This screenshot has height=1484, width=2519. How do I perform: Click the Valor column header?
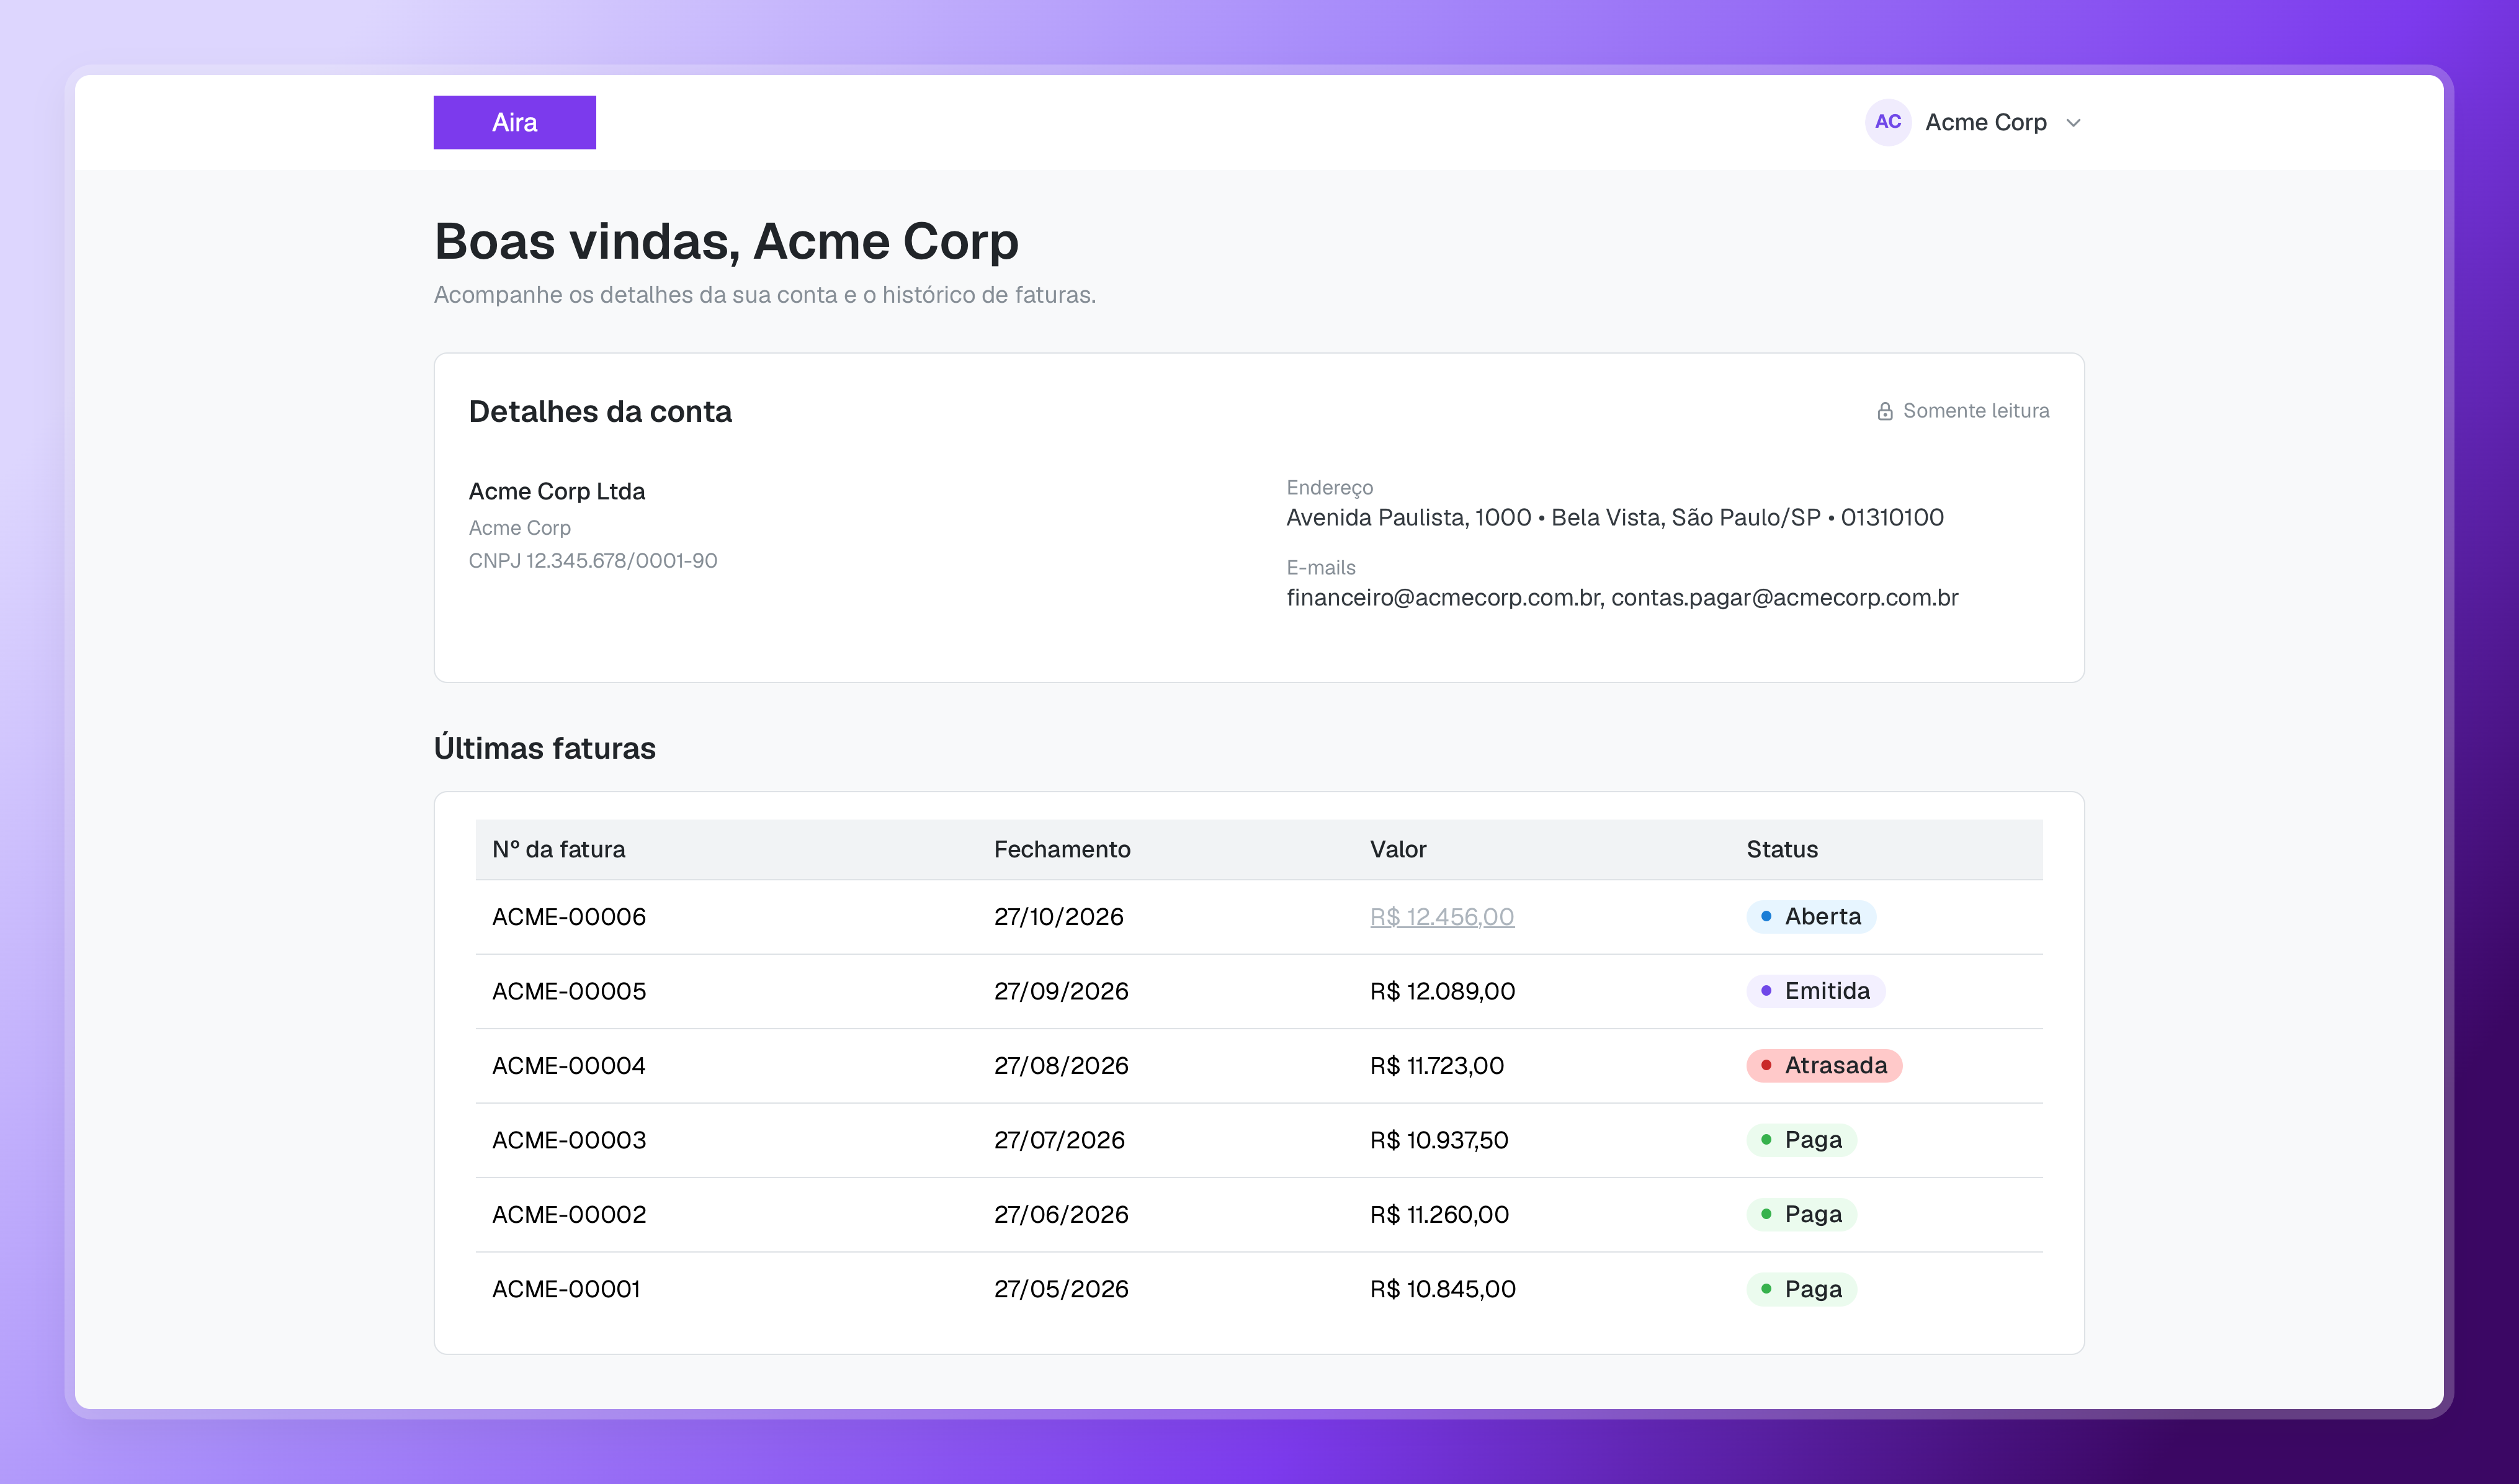pyautogui.click(x=1398, y=849)
